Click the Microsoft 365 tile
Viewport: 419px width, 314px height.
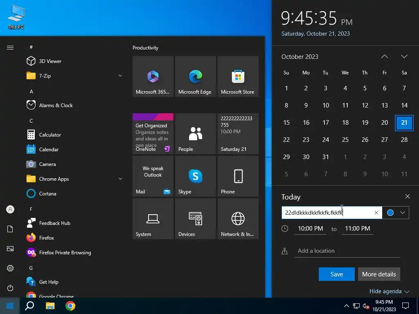click(x=153, y=76)
